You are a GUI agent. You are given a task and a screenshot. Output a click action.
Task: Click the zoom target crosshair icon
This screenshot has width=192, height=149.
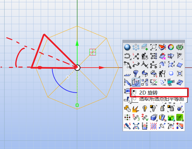[180, 74]
